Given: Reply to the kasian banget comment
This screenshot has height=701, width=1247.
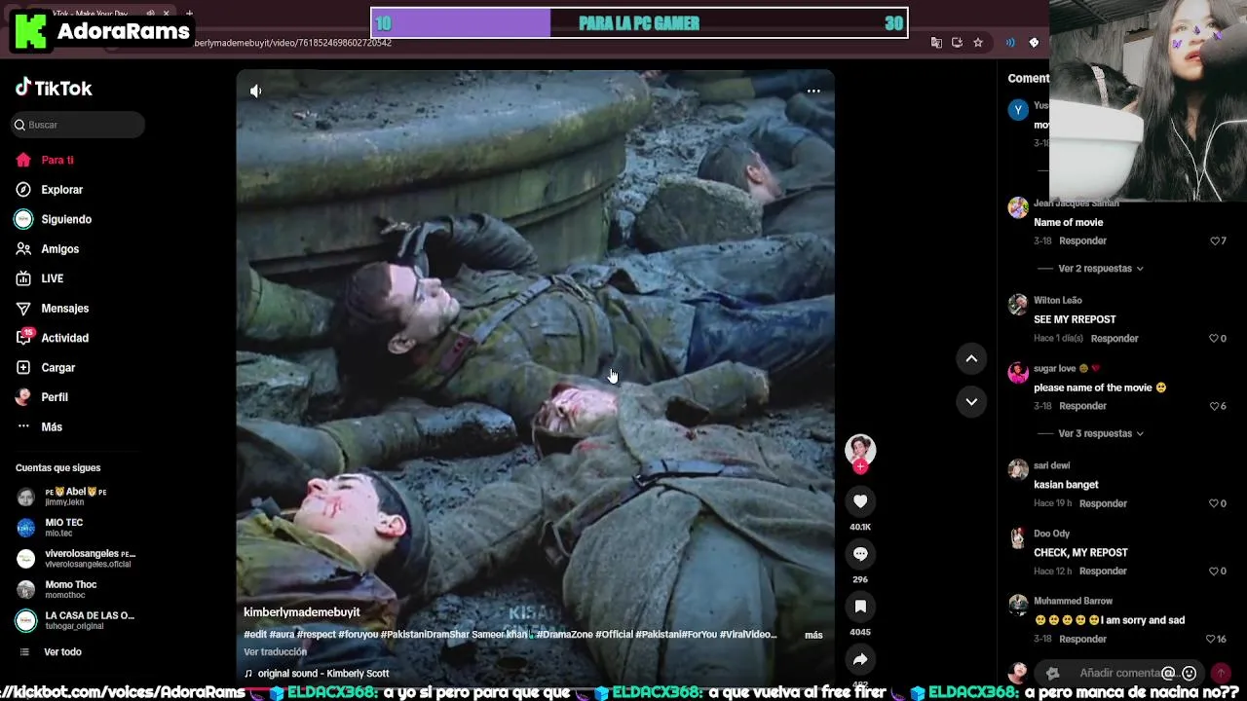Looking at the screenshot, I should (x=1103, y=503).
